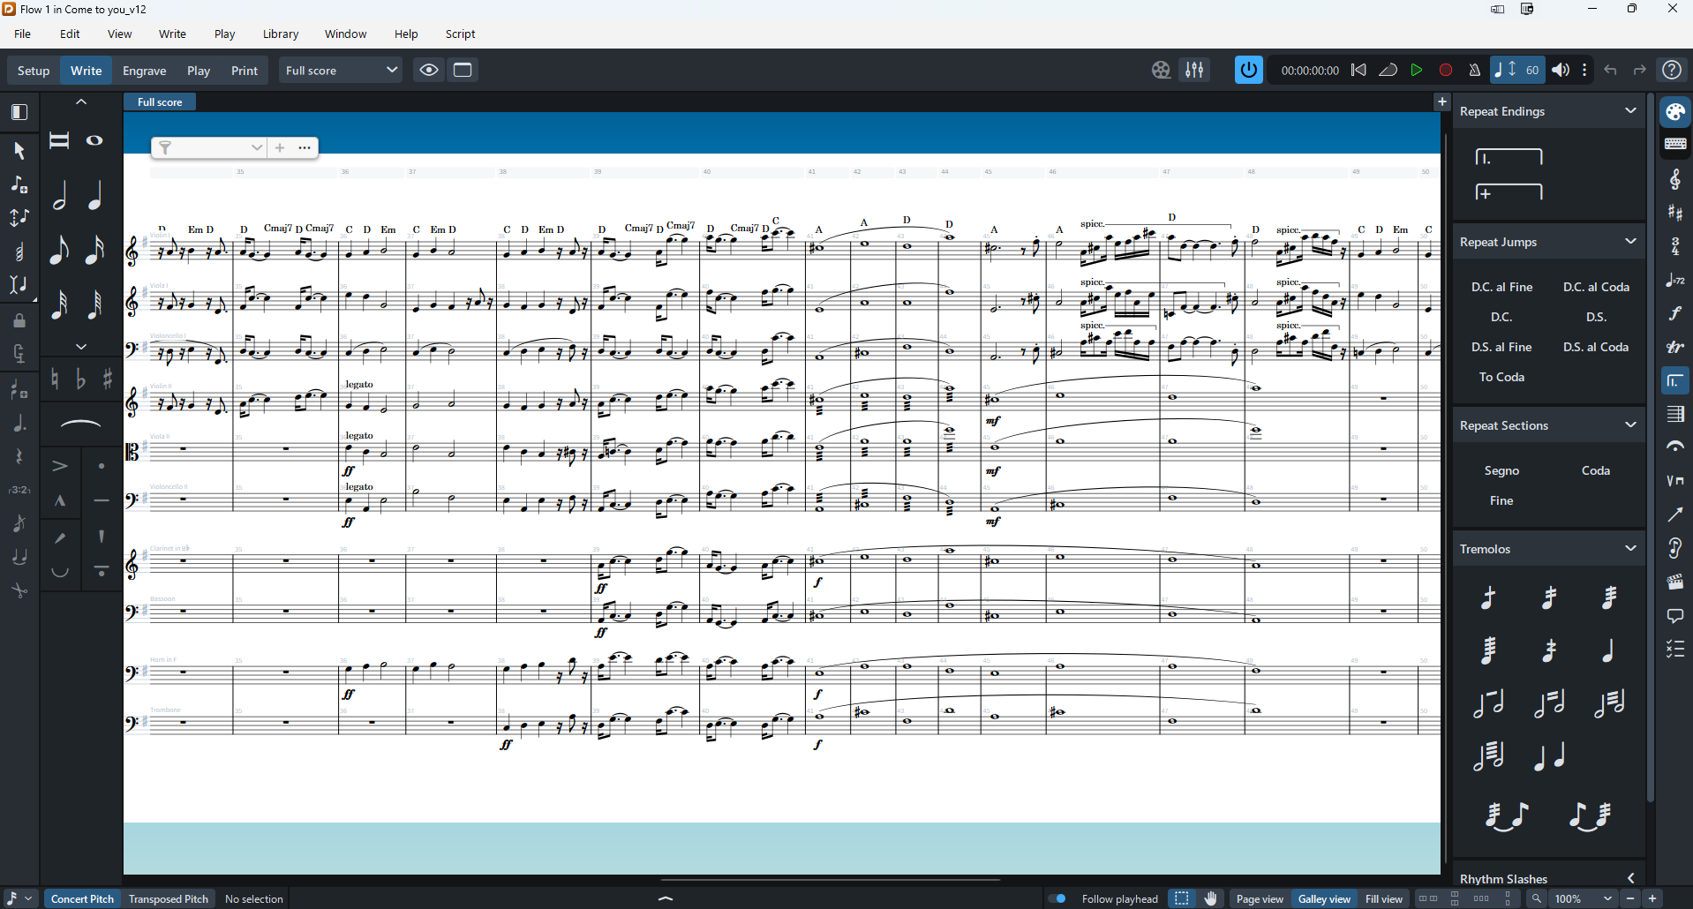Open the Full score layout dropdown
Image resolution: width=1693 pixels, height=909 pixels.
coord(341,71)
